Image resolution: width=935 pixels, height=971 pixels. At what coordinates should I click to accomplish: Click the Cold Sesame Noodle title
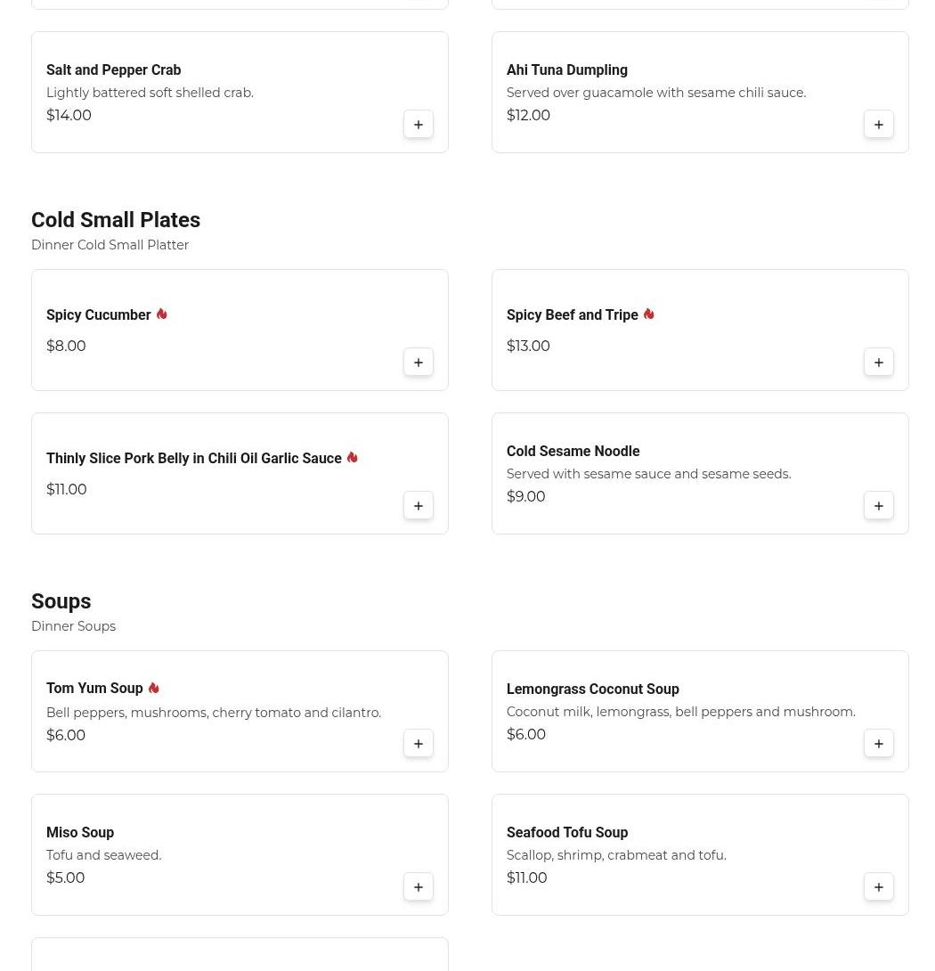(x=573, y=451)
